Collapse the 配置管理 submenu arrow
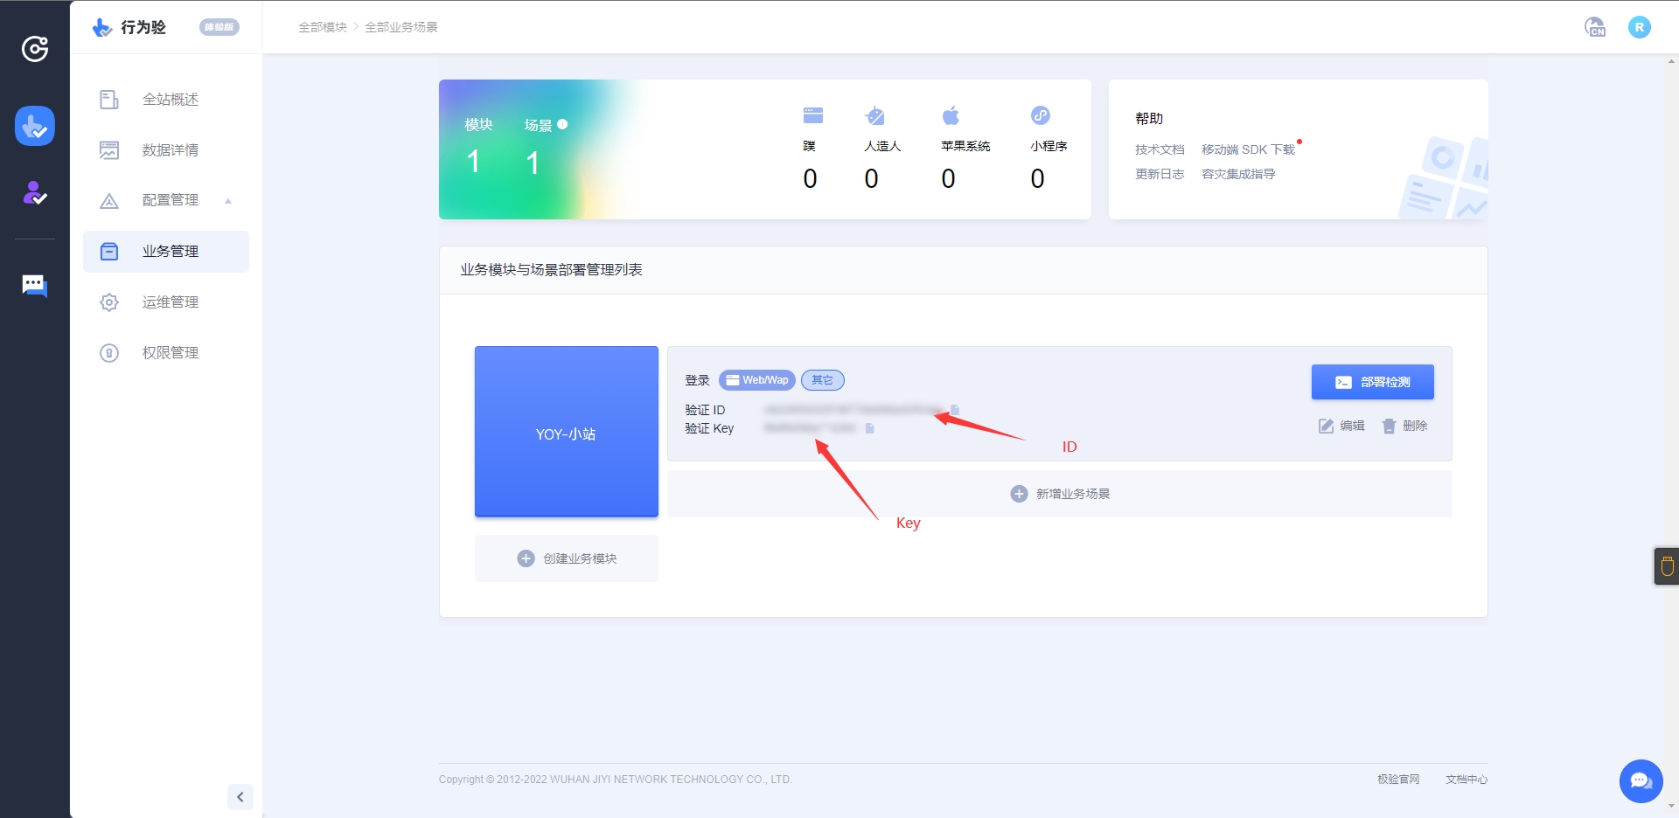 pyautogui.click(x=228, y=200)
